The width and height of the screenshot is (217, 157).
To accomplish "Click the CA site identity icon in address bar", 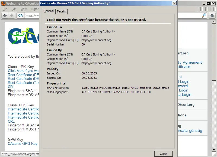I will (x=21, y=15).
